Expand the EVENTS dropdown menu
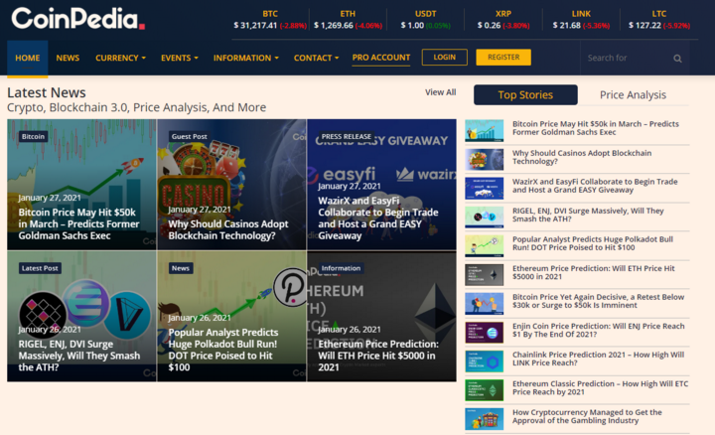 (179, 58)
